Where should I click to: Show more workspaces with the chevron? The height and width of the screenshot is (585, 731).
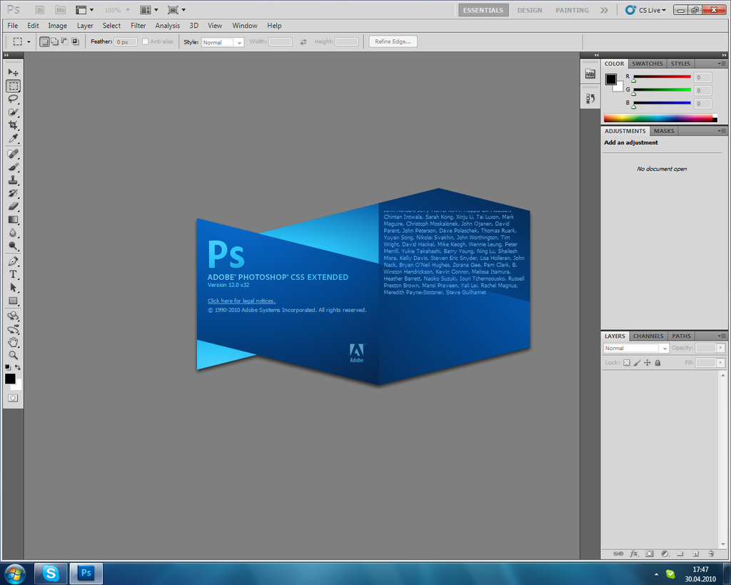pos(604,10)
